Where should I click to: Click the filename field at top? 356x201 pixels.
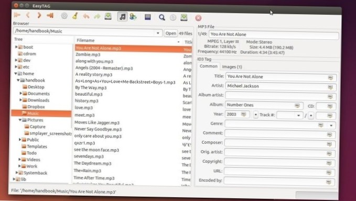pyautogui.click(x=274, y=35)
